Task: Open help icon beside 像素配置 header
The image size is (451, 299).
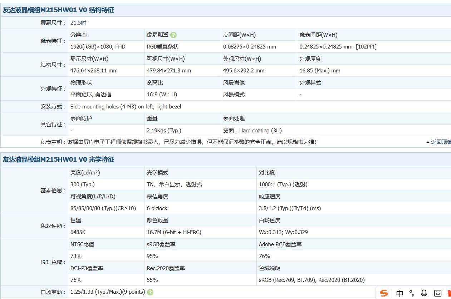Action: [173, 35]
